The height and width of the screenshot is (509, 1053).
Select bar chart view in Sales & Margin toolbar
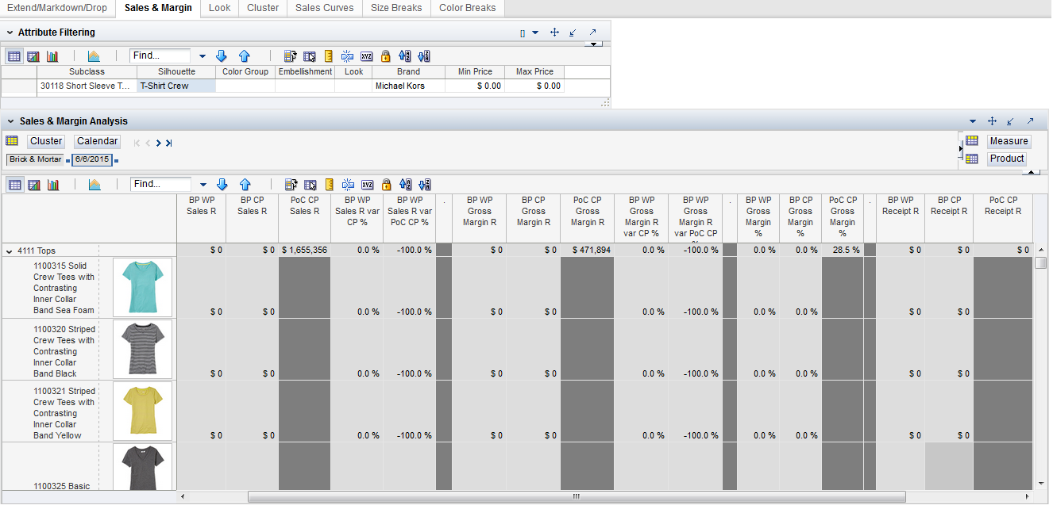pyautogui.click(x=52, y=185)
